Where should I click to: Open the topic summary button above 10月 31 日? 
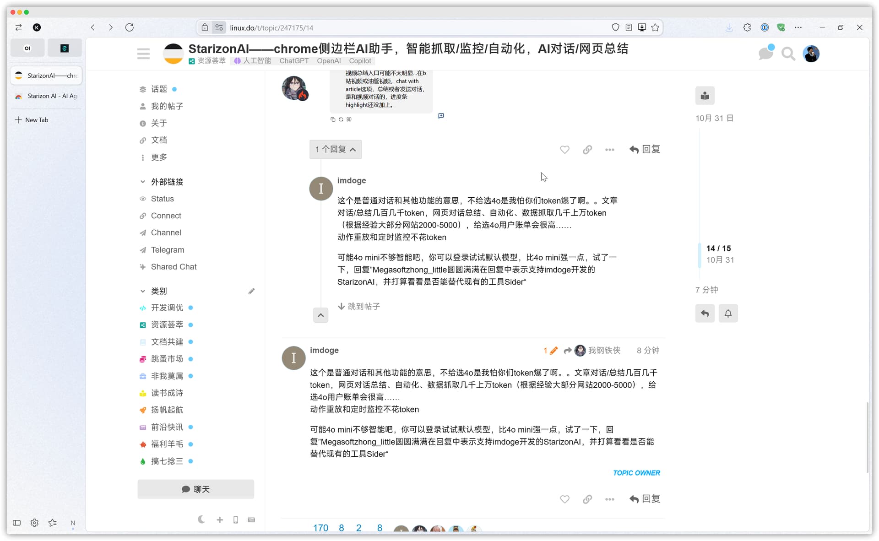tap(705, 96)
